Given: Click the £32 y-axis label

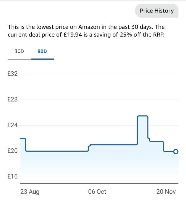Looking at the screenshot, I should 13,74.
